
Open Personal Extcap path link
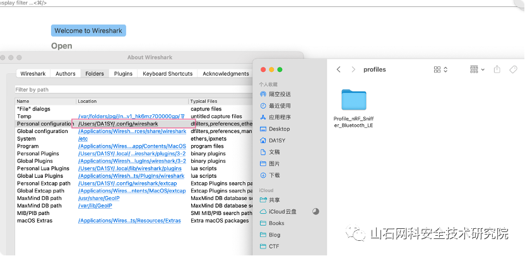point(127,183)
